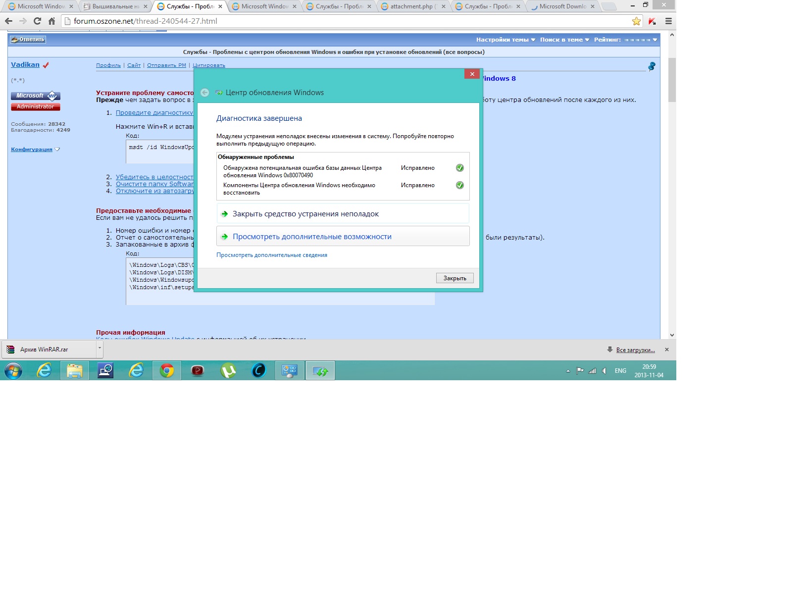808x606 pixels.
Task: Click the page scrollbar up arrow
Action: (672, 35)
